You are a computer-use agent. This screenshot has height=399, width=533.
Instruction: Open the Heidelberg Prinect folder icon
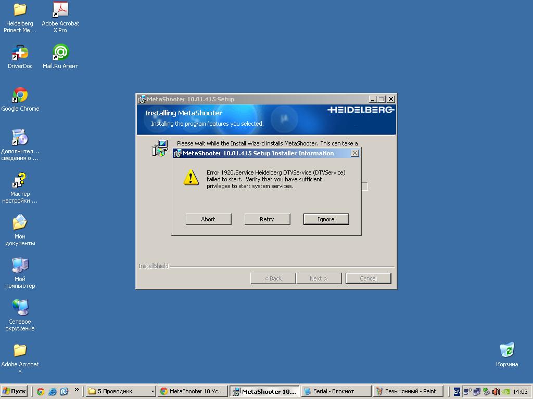tap(20, 10)
